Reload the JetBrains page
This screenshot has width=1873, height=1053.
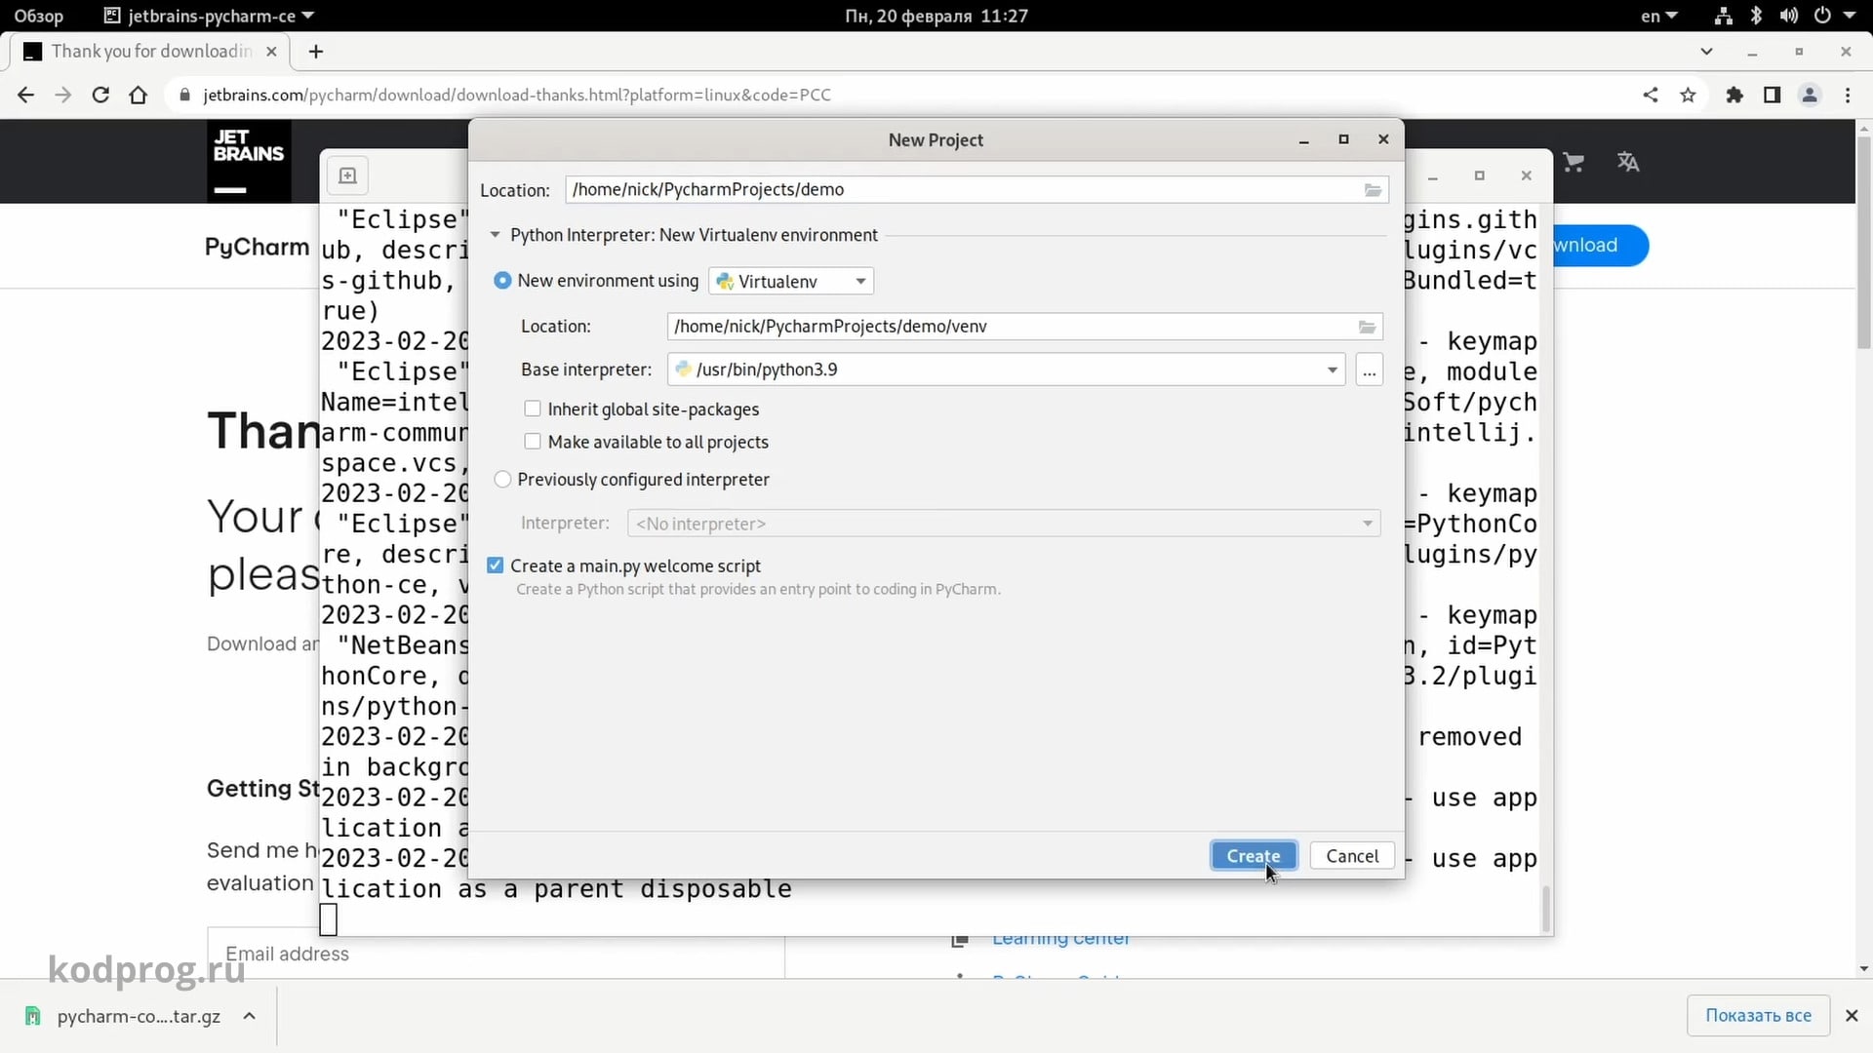pyautogui.click(x=100, y=95)
